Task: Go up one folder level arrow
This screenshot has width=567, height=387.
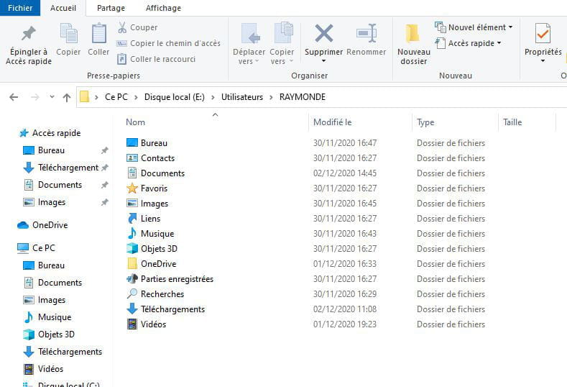Action: 67,97
